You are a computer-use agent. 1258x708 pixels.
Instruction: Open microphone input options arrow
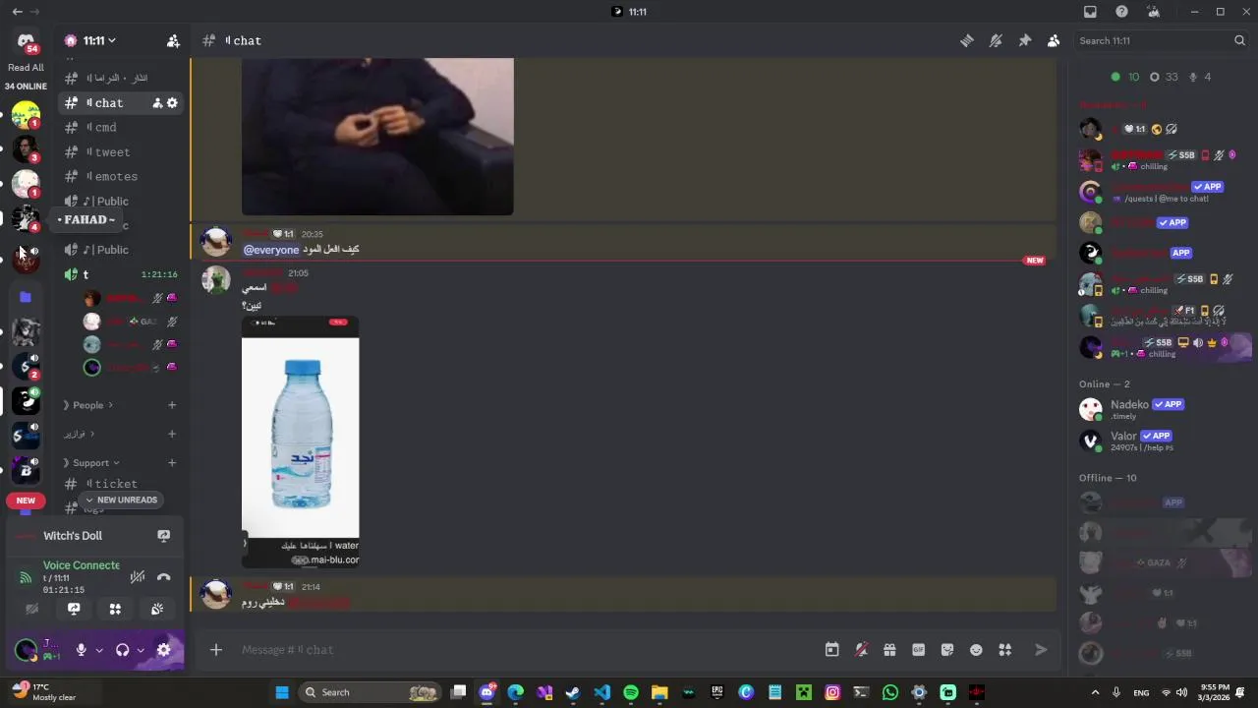point(99,650)
